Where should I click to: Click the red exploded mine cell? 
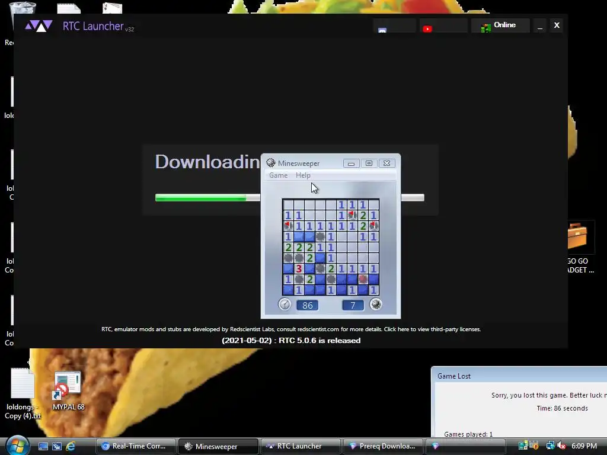[x=363, y=279]
